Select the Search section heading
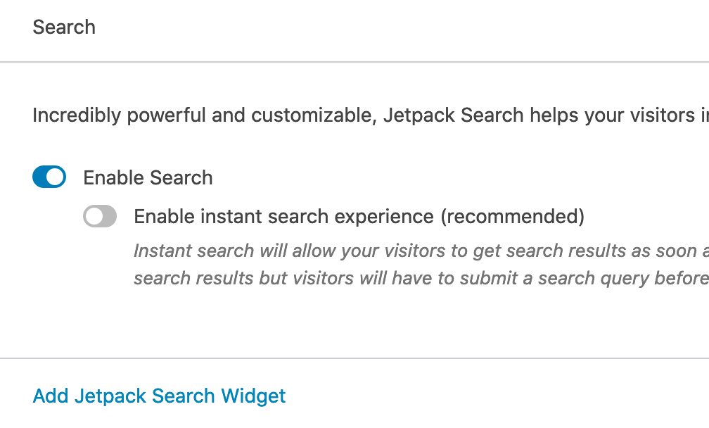 tap(64, 27)
